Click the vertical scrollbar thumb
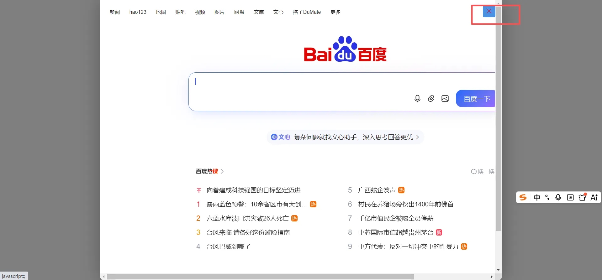Image resolution: width=602 pixels, height=280 pixels. [499, 118]
